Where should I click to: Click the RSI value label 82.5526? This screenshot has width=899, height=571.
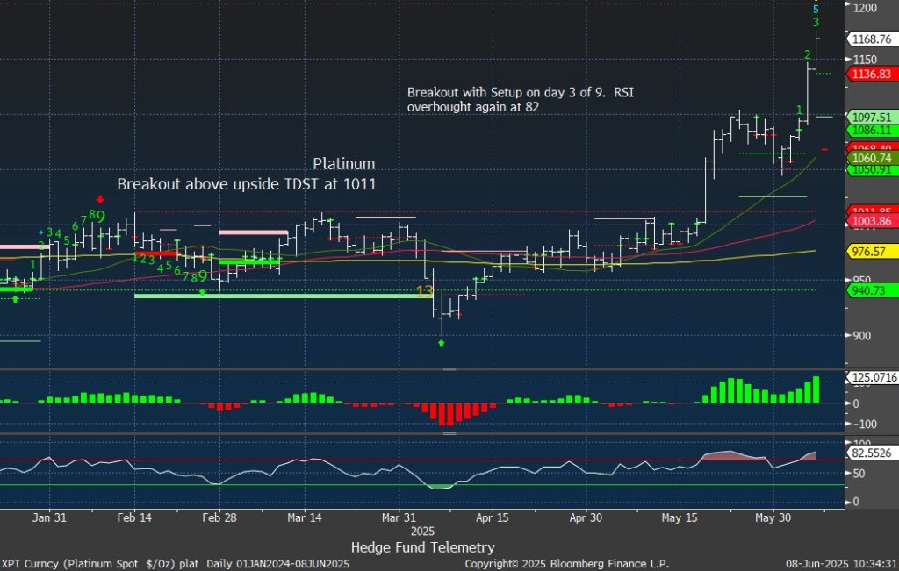coord(872,456)
